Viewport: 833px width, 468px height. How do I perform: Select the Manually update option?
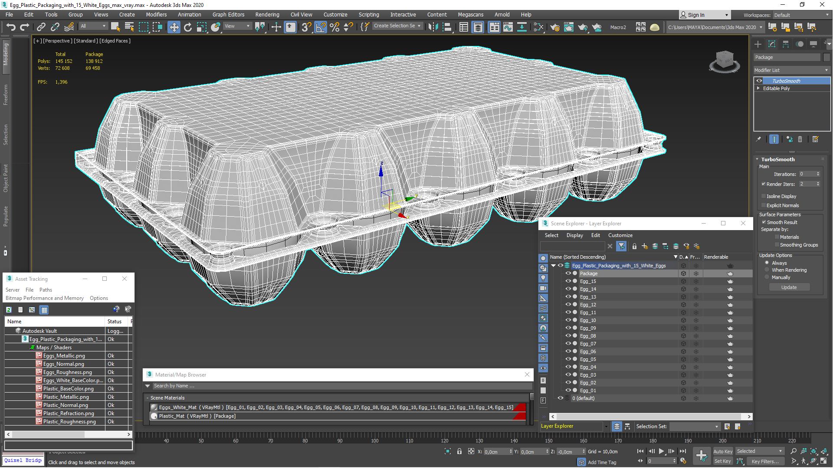click(767, 277)
